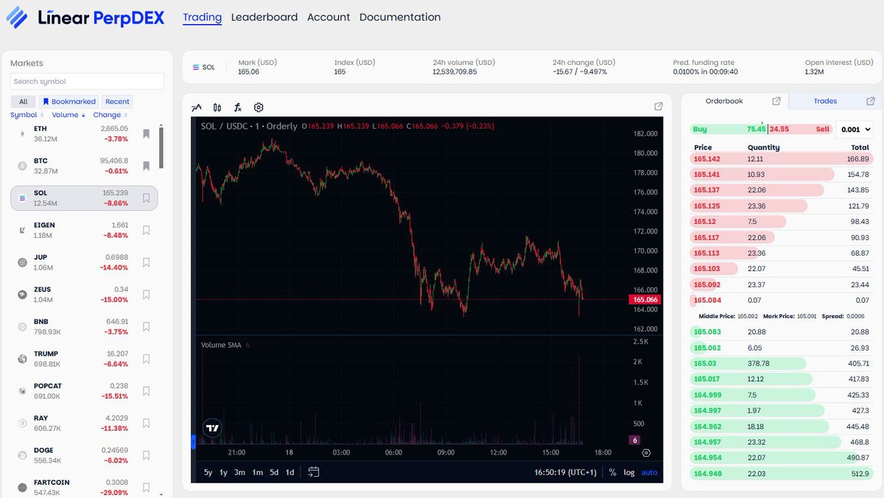Open the Account page
The height and width of the screenshot is (498, 884).
[x=329, y=17]
